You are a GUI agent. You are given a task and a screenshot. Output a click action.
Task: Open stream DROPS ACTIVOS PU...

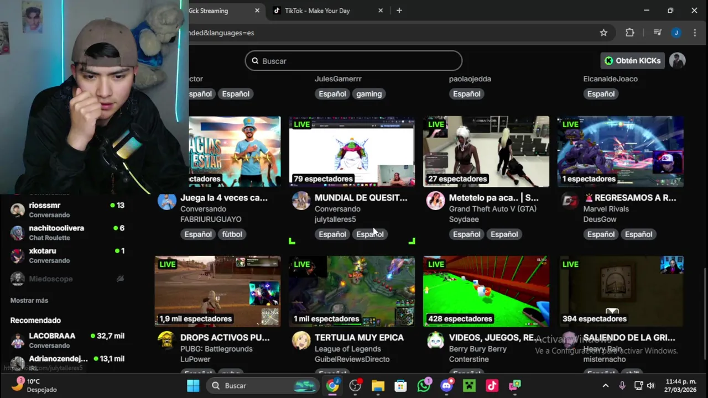tap(225, 337)
